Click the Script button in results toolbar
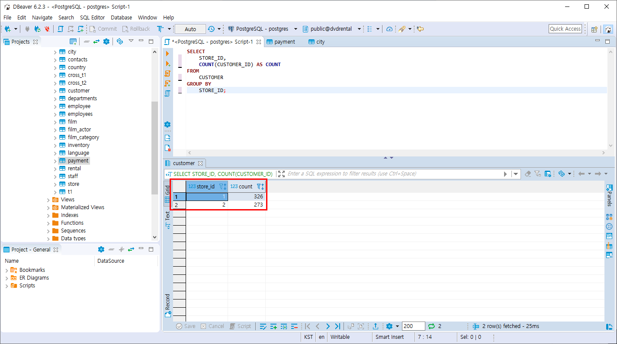The height and width of the screenshot is (344, 617). coord(240,326)
